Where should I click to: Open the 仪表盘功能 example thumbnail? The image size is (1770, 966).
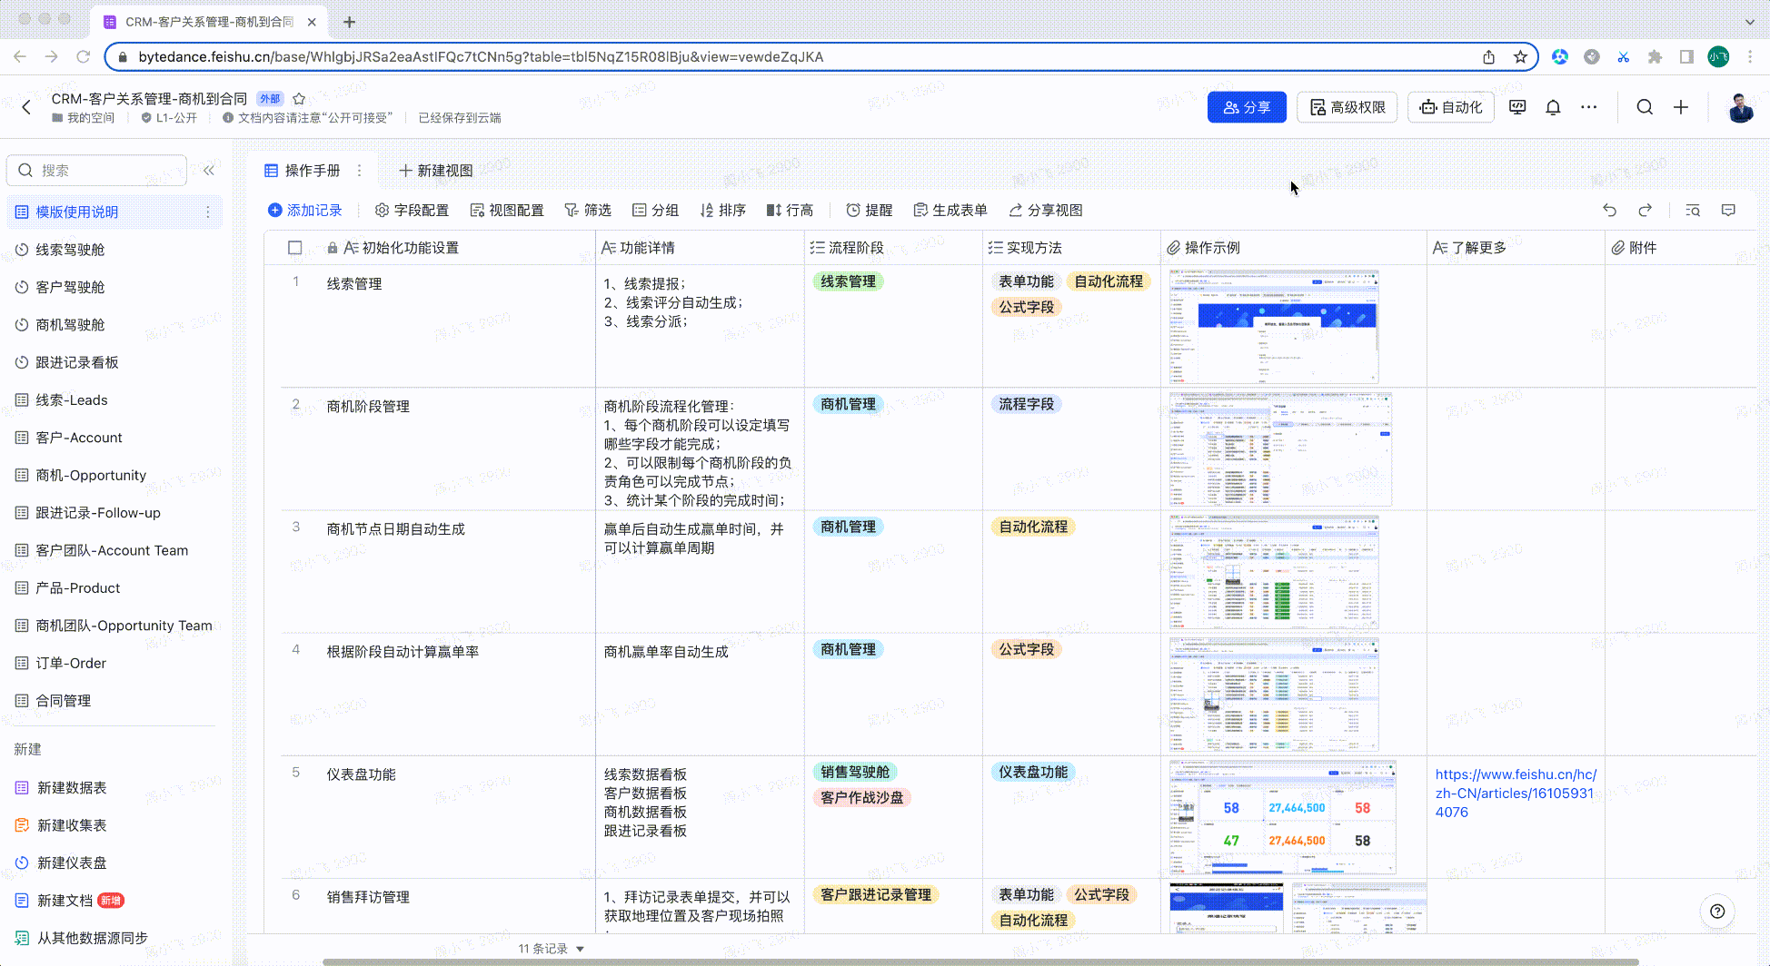click(1281, 817)
